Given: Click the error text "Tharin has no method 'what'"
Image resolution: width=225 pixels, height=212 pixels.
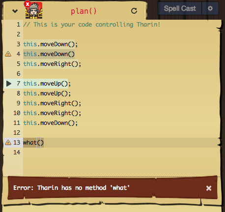Looking at the screenshot, I should coord(84,188).
